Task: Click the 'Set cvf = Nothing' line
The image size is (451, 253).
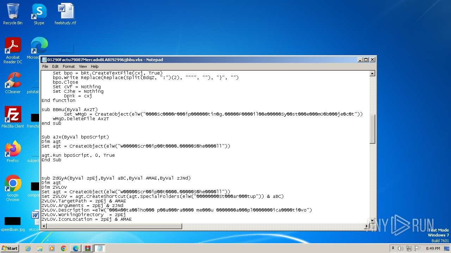Action: point(77,87)
